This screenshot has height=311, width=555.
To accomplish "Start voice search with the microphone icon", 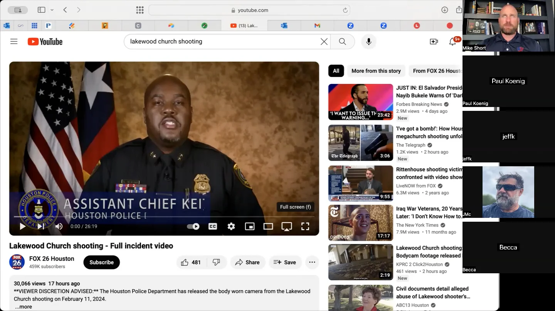I will click(x=369, y=42).
